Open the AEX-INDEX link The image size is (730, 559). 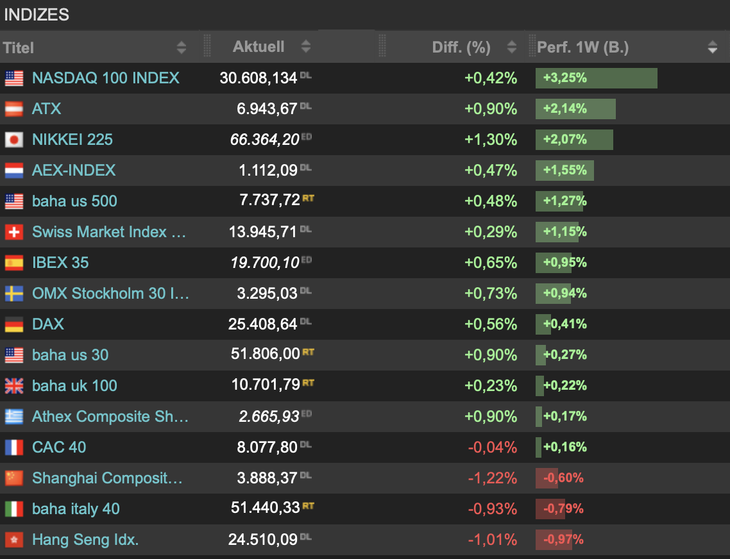[x=74, y=170]
